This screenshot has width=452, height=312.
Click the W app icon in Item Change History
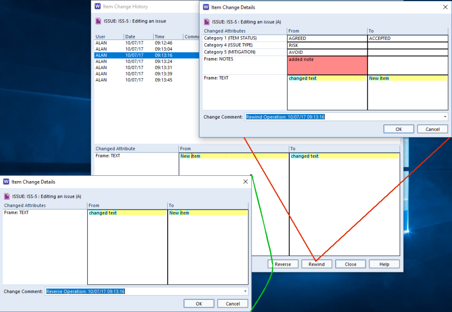[98, 7]
